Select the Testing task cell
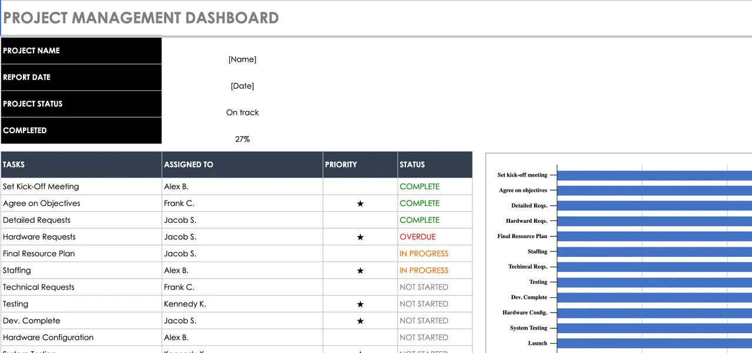The image size is (752, 353). tap(81, 304)
